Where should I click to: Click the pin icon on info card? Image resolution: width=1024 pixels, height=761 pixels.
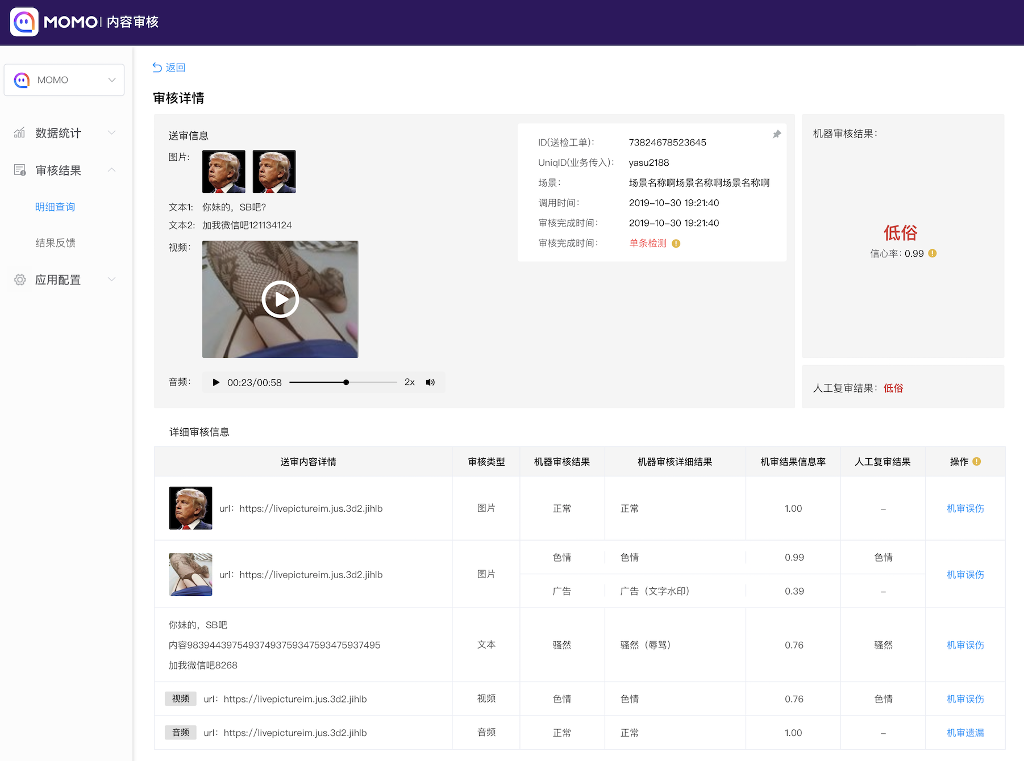pyautogui.click(x=777, y=134)
